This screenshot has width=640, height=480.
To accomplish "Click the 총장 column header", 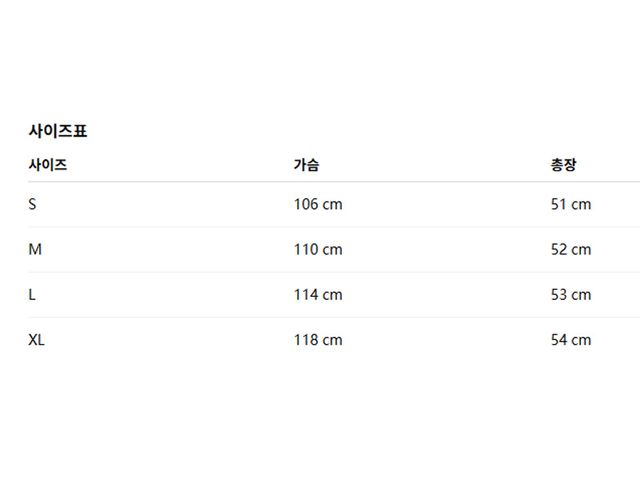I will click(563, 166).
